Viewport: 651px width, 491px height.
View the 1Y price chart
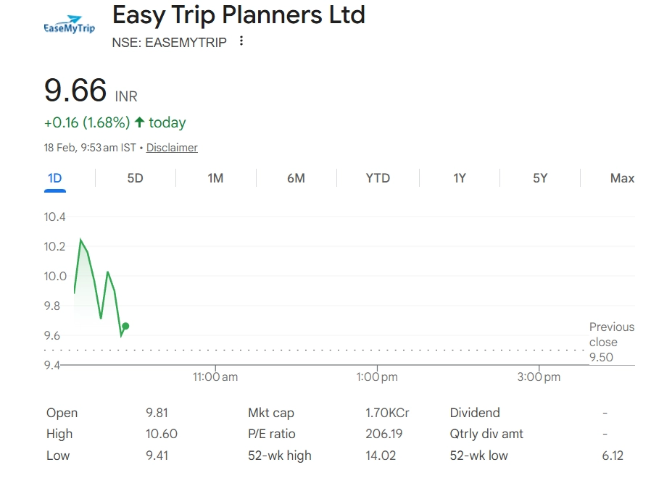coord(460,178)
